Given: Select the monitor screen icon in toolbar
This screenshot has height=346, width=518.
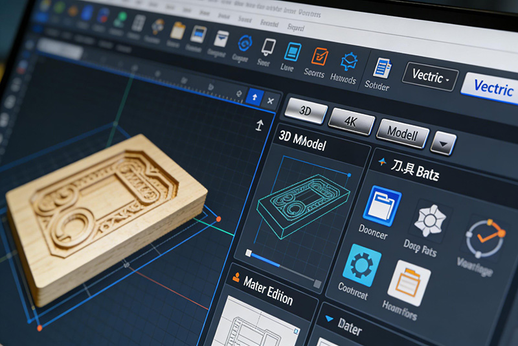Looking at the screenshot, I should (199, 35).
